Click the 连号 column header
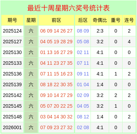137x134 pixels. click(x=129, y=20)
